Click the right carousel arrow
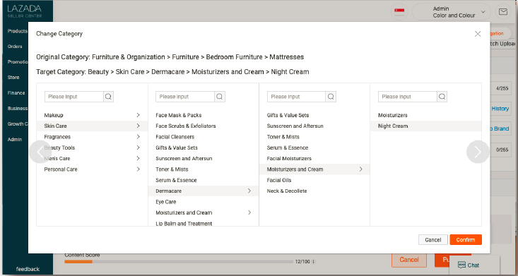The image size is (518, 276). (478, 152)
